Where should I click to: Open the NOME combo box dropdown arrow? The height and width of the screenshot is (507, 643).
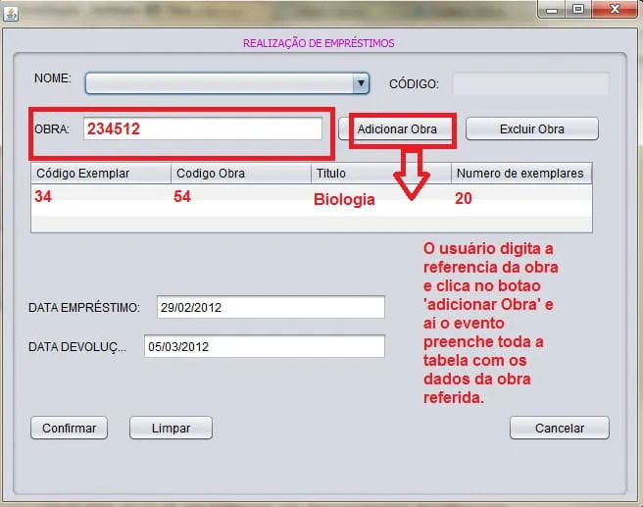(361, 83)
